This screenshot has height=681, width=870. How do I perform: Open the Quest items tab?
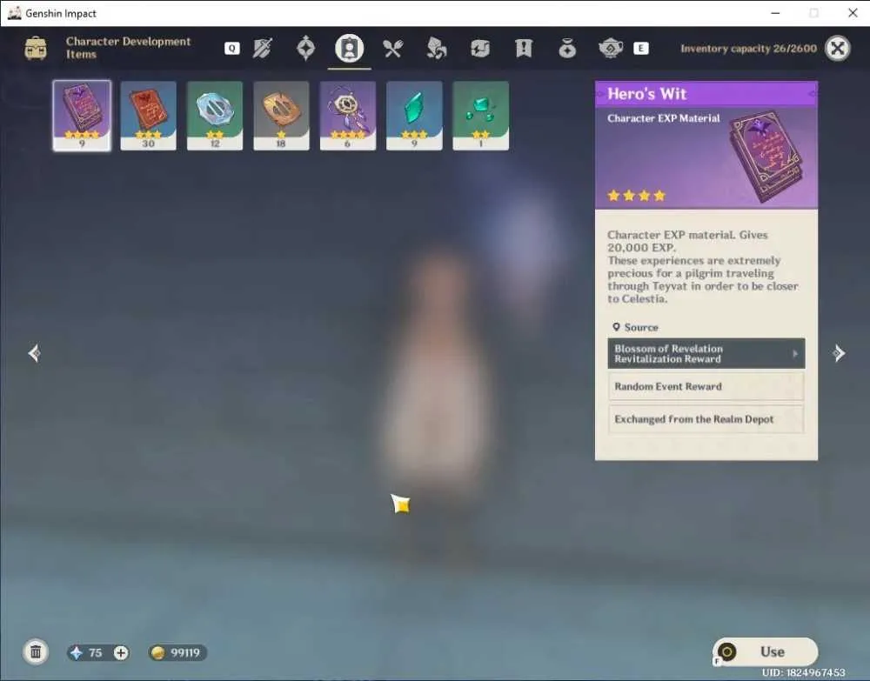click(523, 49)
